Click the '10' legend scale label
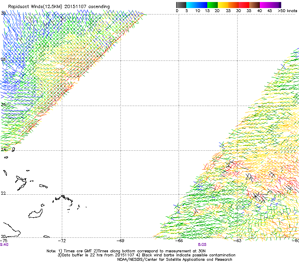This screenshot has height=262, width=299. coord(198,11)
